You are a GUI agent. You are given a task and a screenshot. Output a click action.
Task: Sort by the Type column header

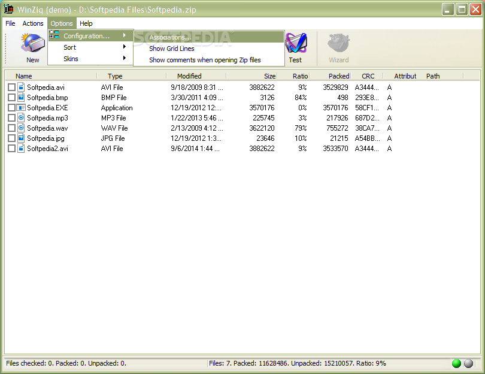[132, 76]
